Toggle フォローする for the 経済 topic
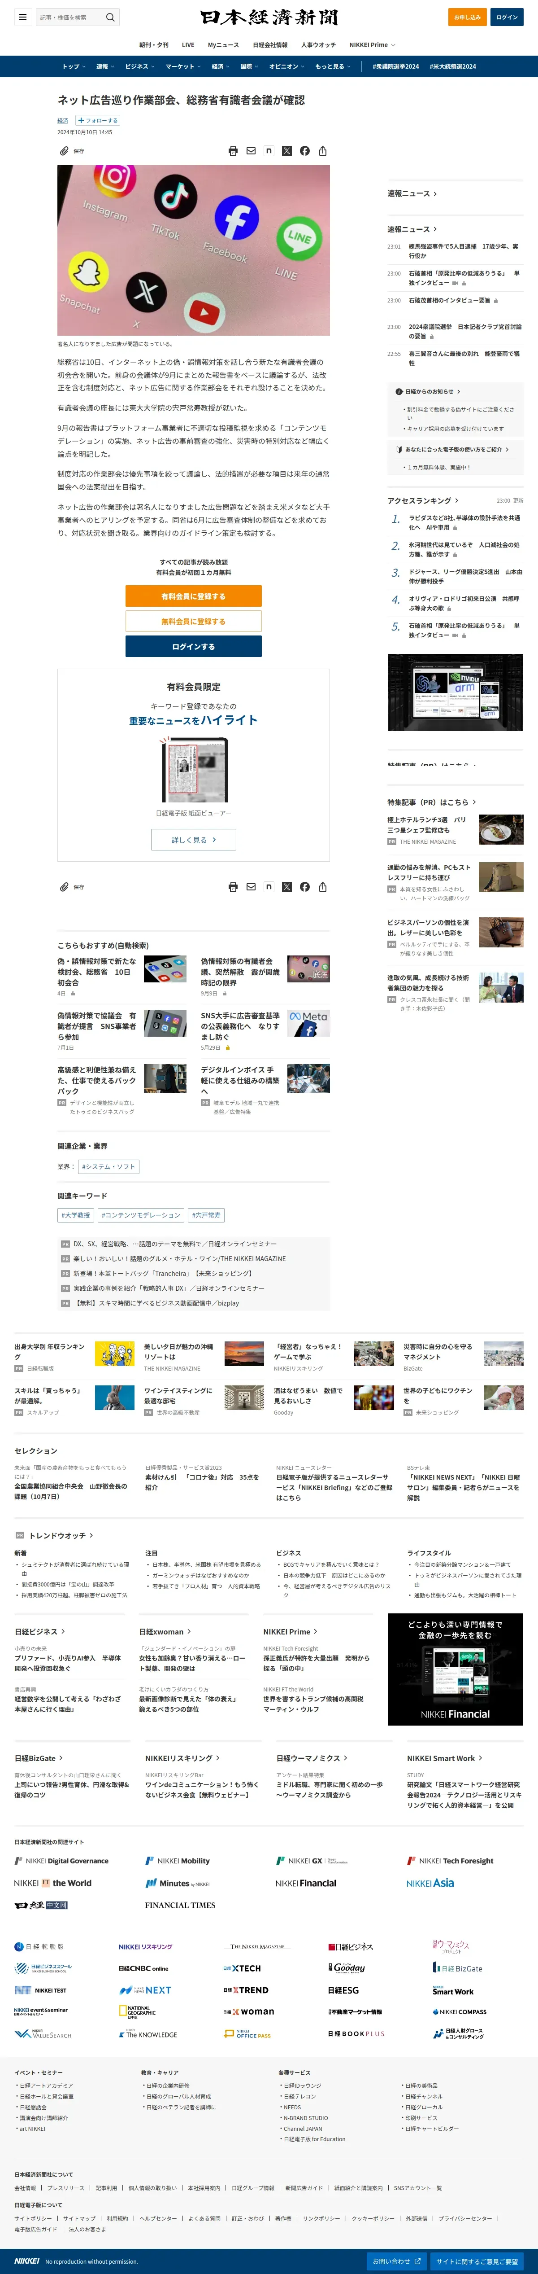The height and width of the screenshot is (2274, 538). [x=97, y=120]
